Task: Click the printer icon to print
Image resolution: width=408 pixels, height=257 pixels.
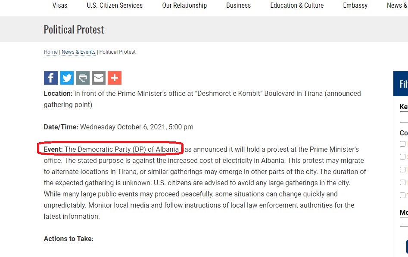Action: [83, 78]
